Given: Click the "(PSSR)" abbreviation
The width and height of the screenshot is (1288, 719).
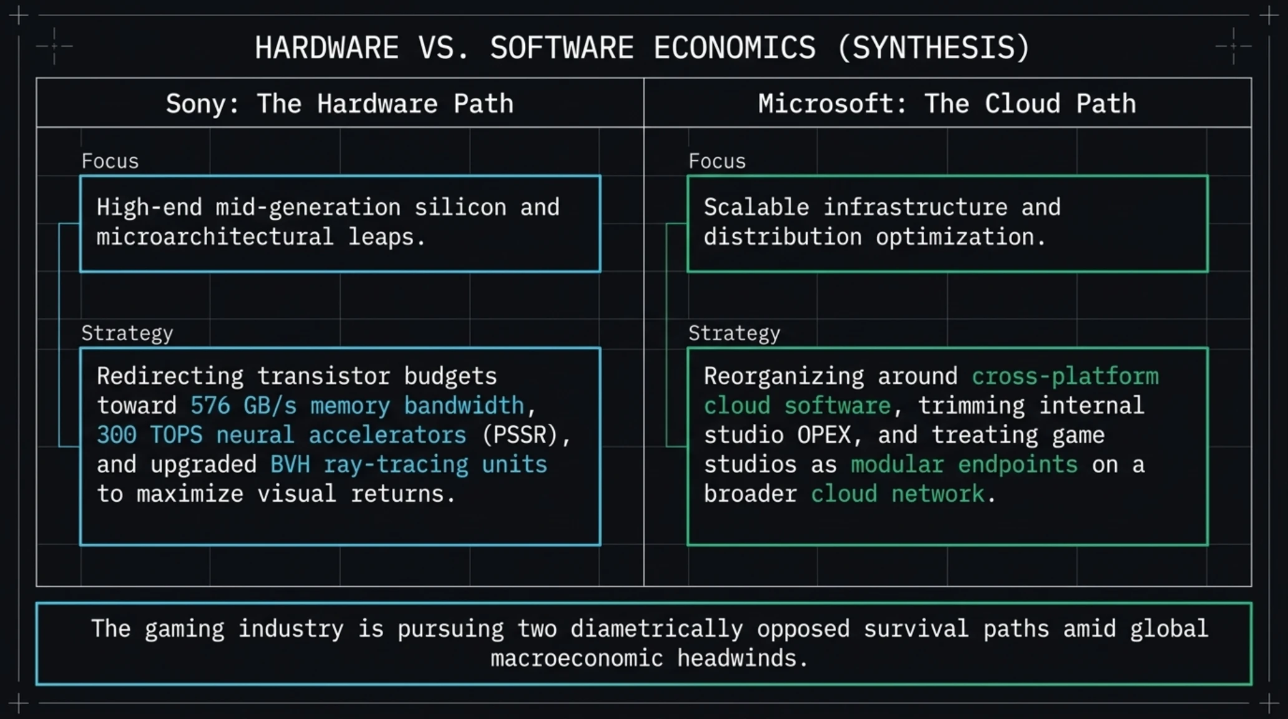Looking at the screenshot, I should click(520, 435).
